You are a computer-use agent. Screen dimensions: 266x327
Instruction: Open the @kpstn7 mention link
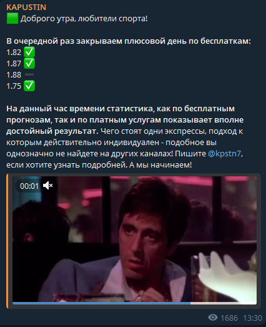[225, 154]
